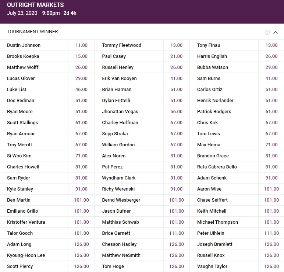Screen dimensions: 284x272
Task: Click Tom Lewis player name
Action: point(209,134)
